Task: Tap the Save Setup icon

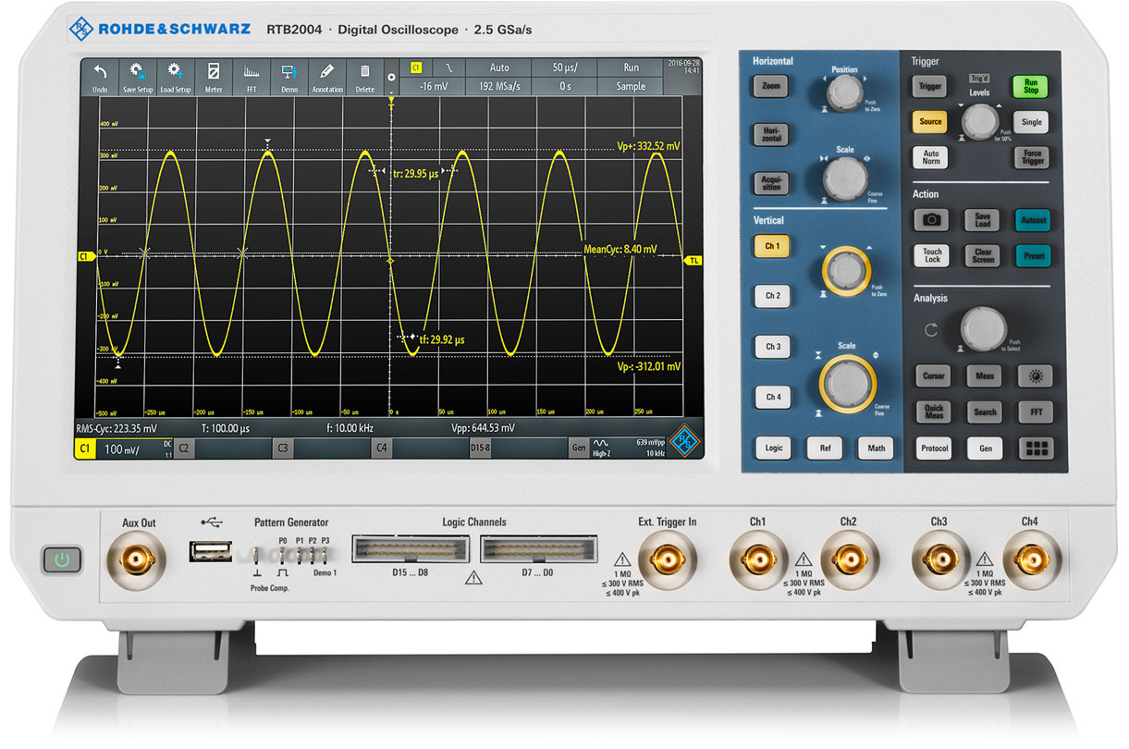Action: coord(137,77)
